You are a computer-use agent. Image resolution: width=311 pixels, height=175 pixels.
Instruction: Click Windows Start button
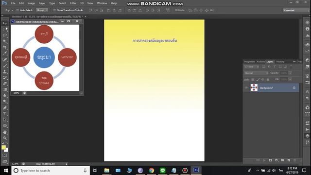[x=5, y=171]
